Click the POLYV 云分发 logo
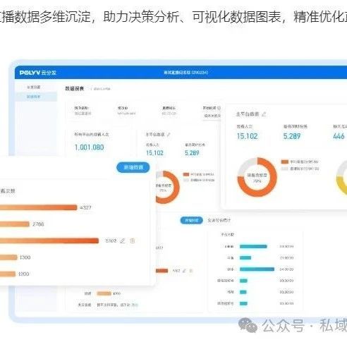This screenshot has height=347, width=347. tap(38, 73)
